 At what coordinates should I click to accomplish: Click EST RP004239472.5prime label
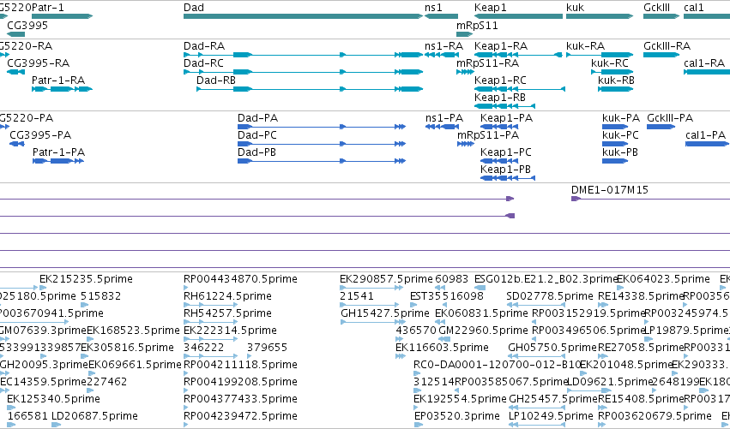240,416
